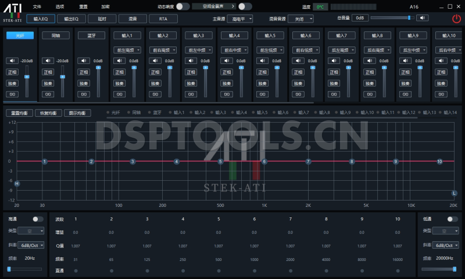Open the 后左高频 dropdown under 输入7

[342, 50]
